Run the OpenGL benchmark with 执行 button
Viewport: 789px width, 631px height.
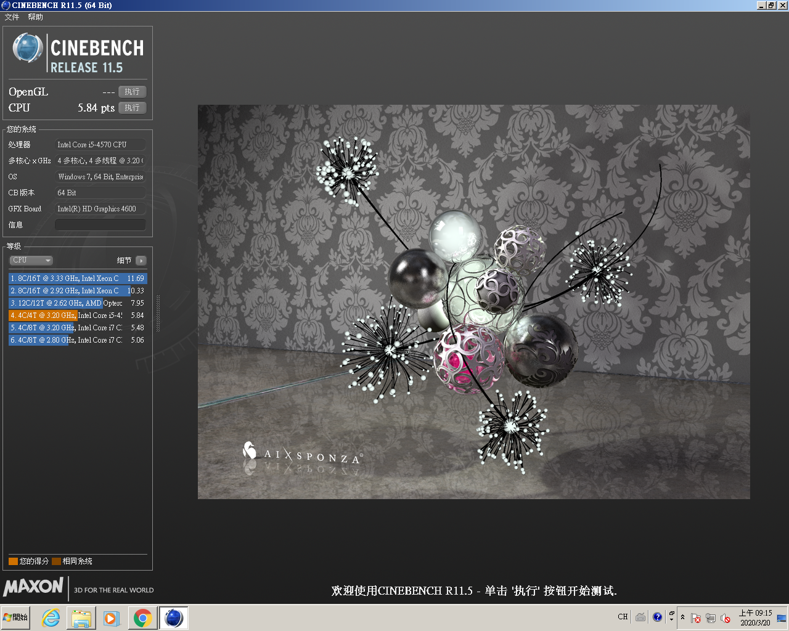point(132,92)
